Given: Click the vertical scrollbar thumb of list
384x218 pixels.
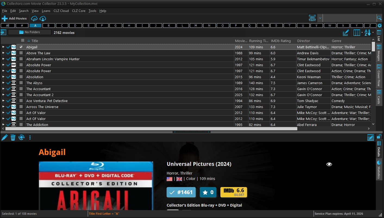Looking at the screenshot, I should tap(373, 47).
